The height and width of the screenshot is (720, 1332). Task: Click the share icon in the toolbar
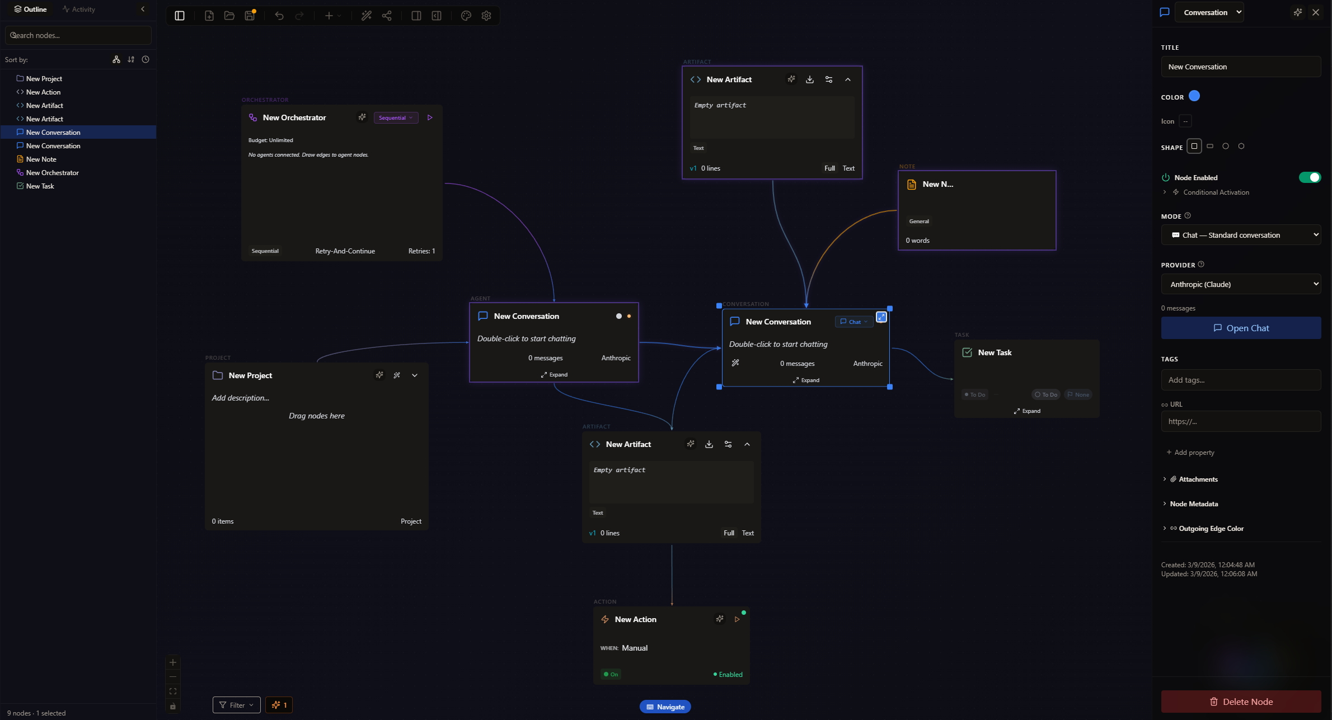[386, 16]
